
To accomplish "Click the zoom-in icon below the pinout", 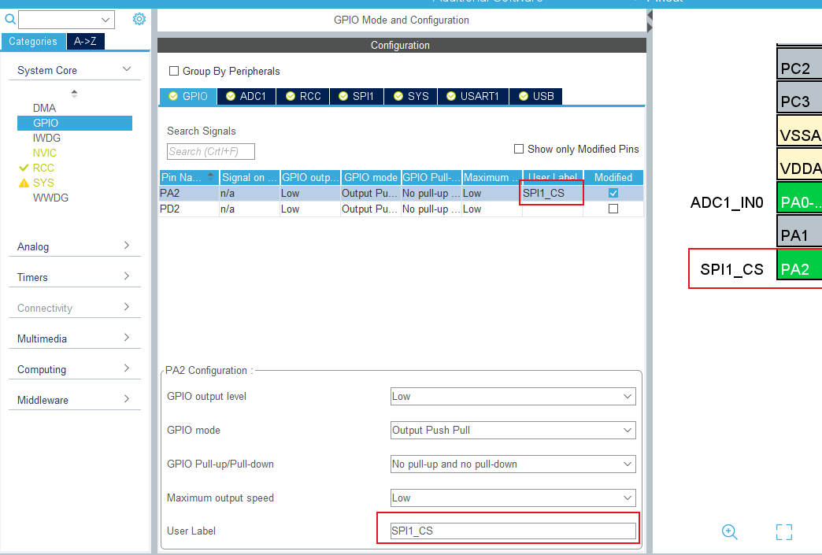I will coord(729,532).
